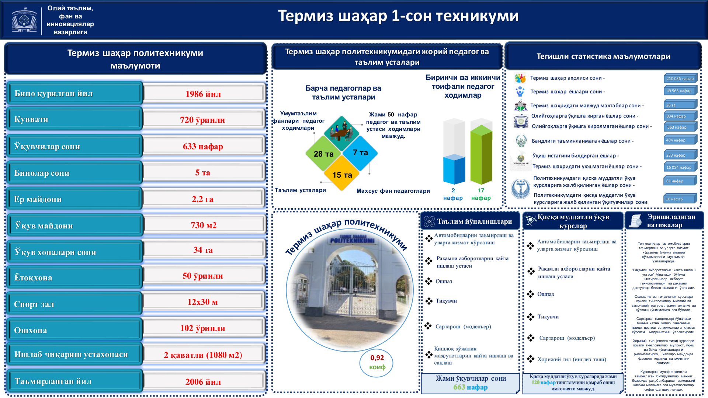Click the Эришиладиган натижалар header
This screenshot has height=398, width=708.
point(664,221)
